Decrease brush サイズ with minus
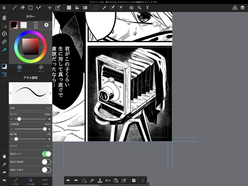 tap(12, 119)
